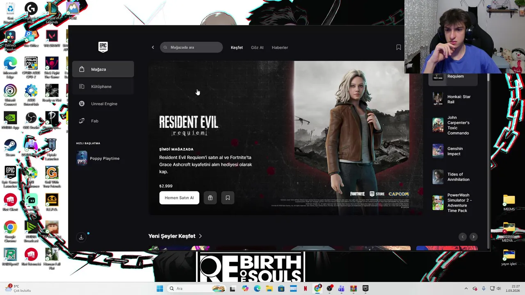This screenshot has width=525, height=295.
Task: Open Microsoft Edge desktop icon
Action: tap(10, 68)
